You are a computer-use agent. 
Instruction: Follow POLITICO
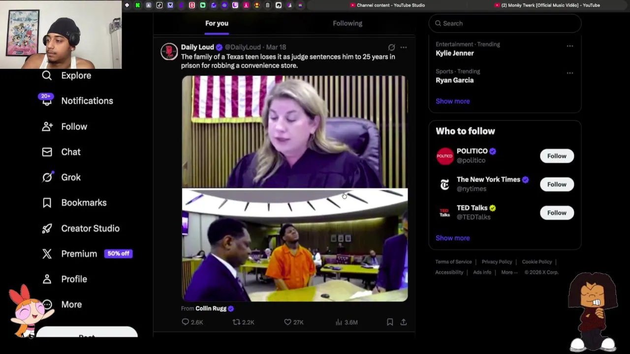pos(557,156)
